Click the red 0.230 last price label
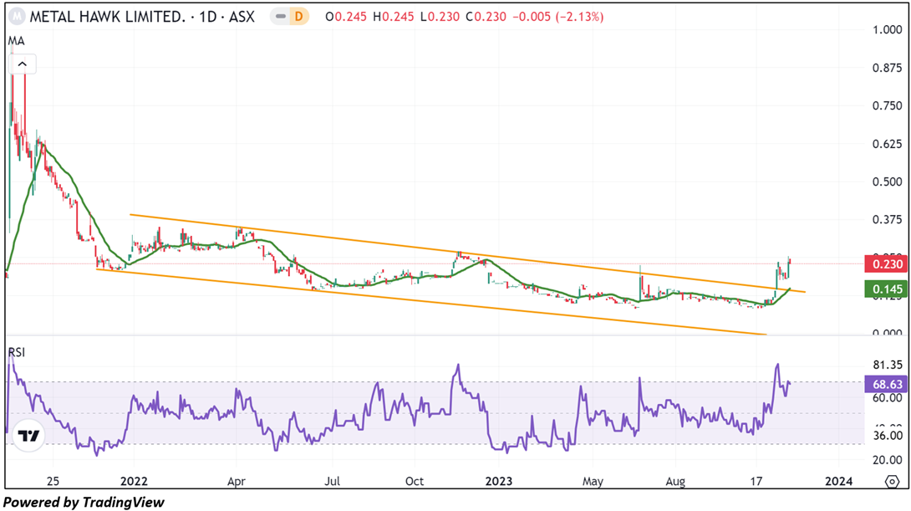The image size is (911, 511). (885, 264)
